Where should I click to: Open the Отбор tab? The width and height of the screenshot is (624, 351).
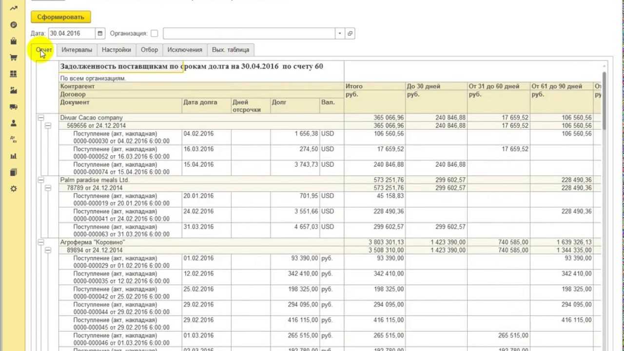click(x=149, y=50)
